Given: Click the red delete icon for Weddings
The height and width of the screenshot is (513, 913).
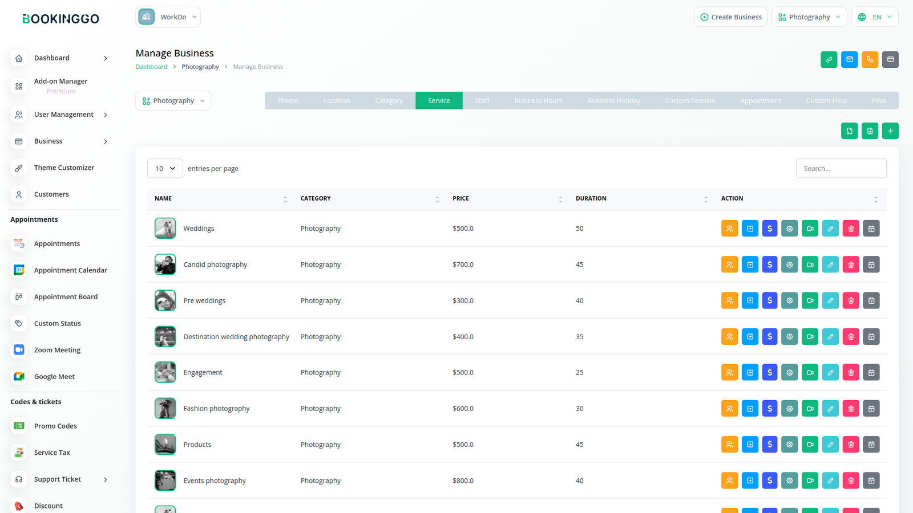Looking at the screenshot, I should [850, 229].
